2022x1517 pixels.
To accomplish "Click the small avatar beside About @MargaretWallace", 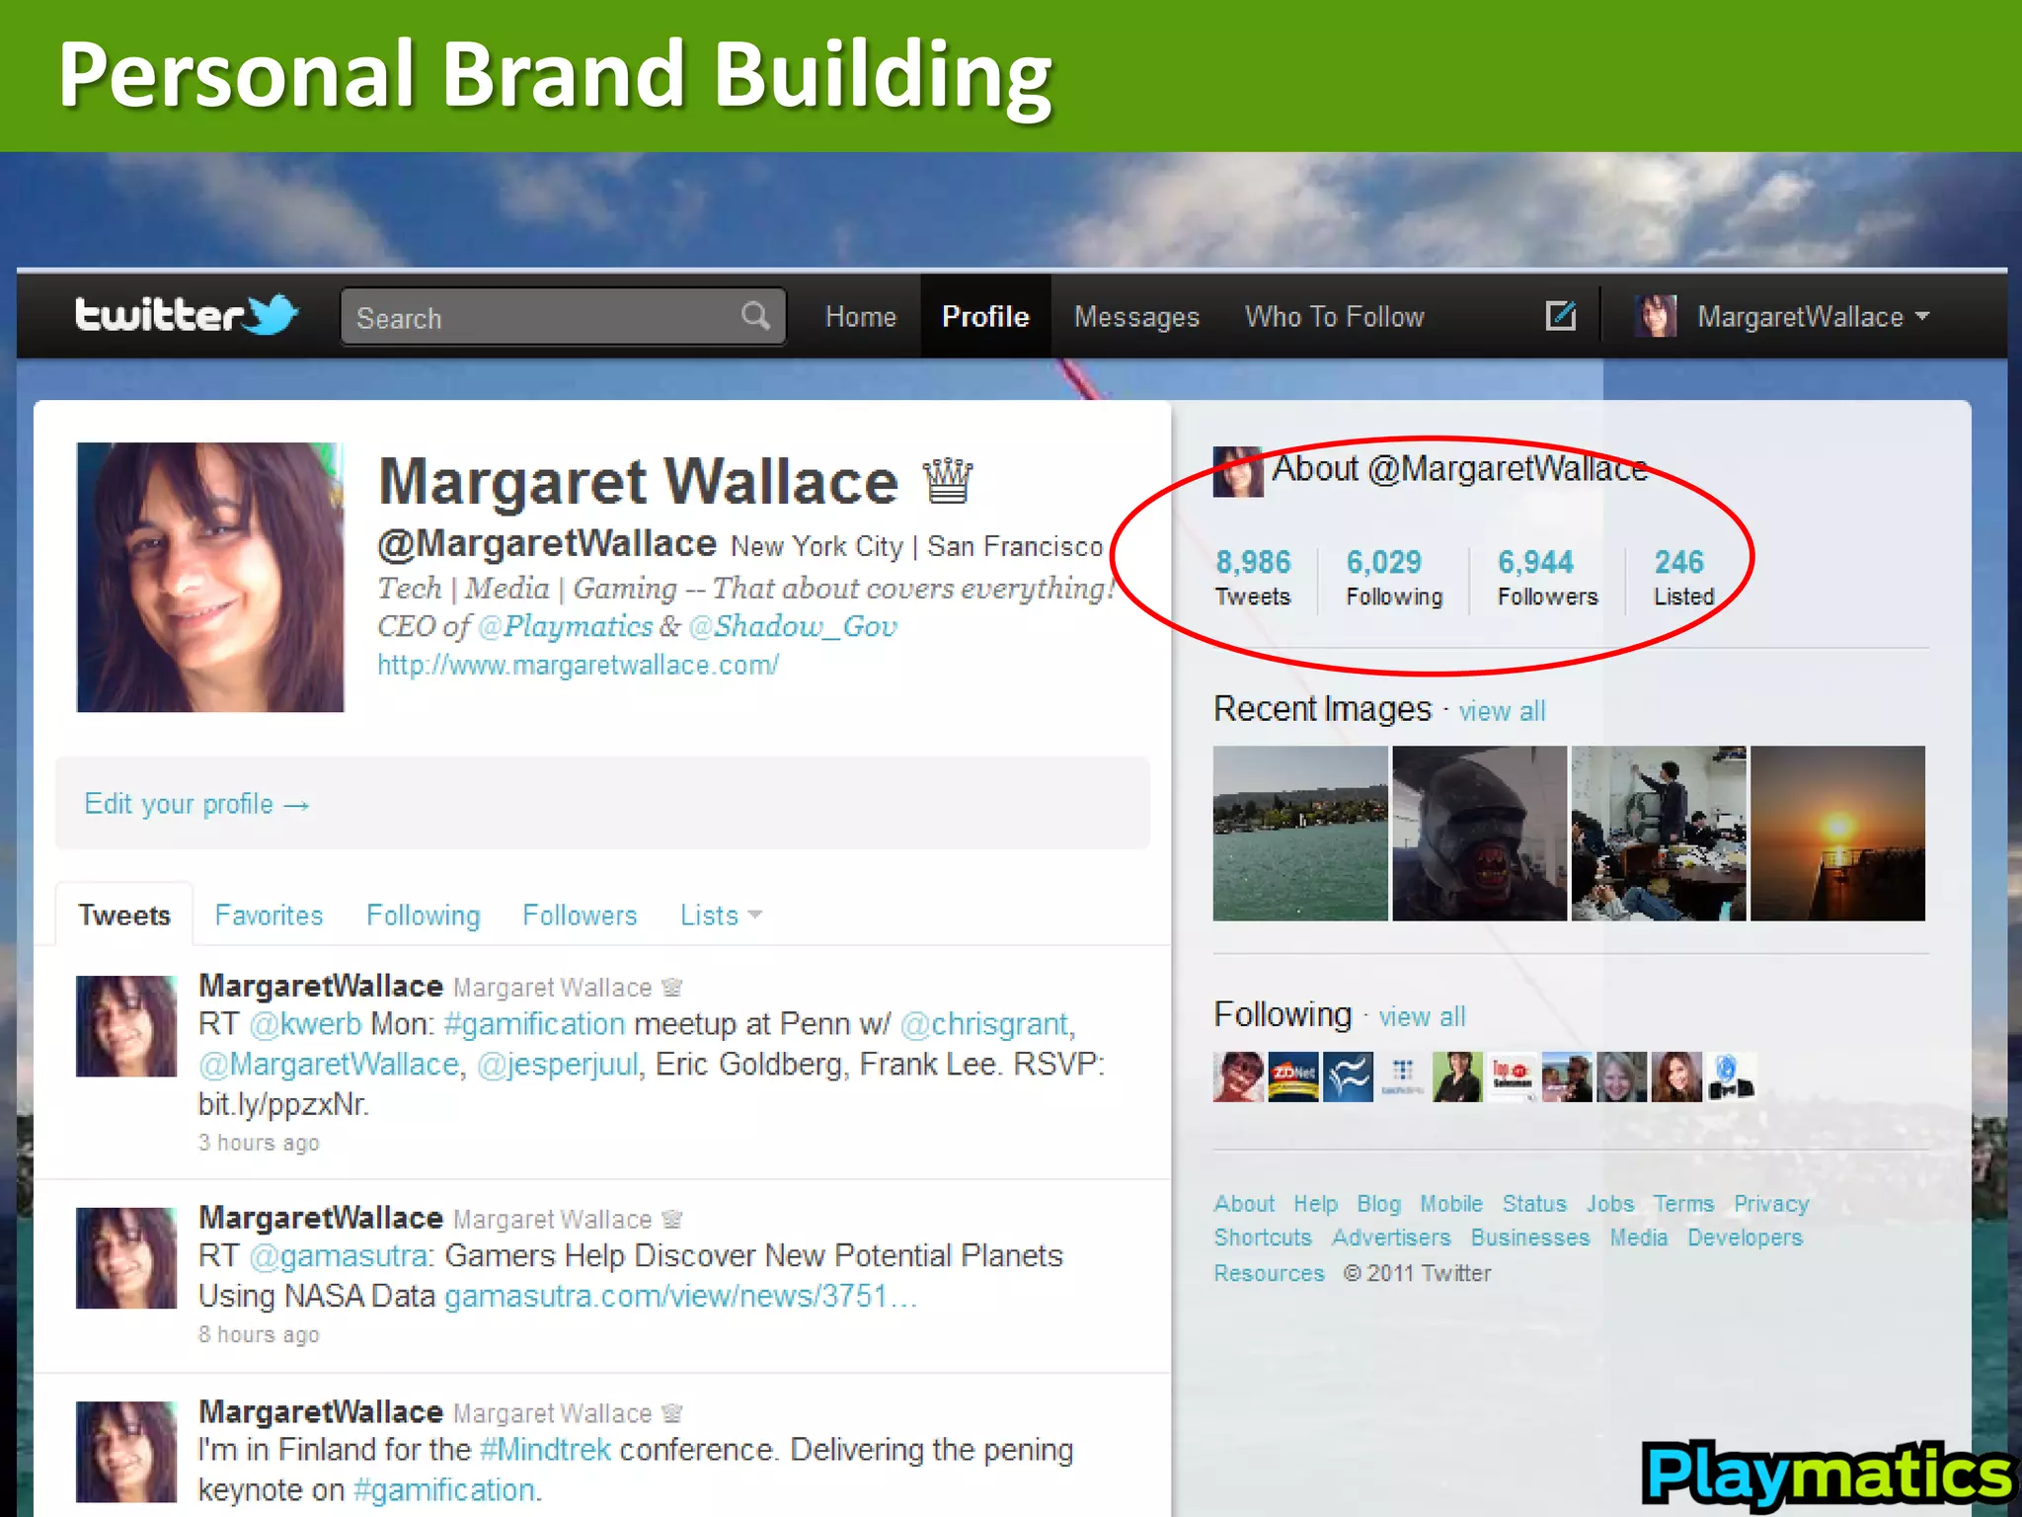I will (x=1238, y=471).
